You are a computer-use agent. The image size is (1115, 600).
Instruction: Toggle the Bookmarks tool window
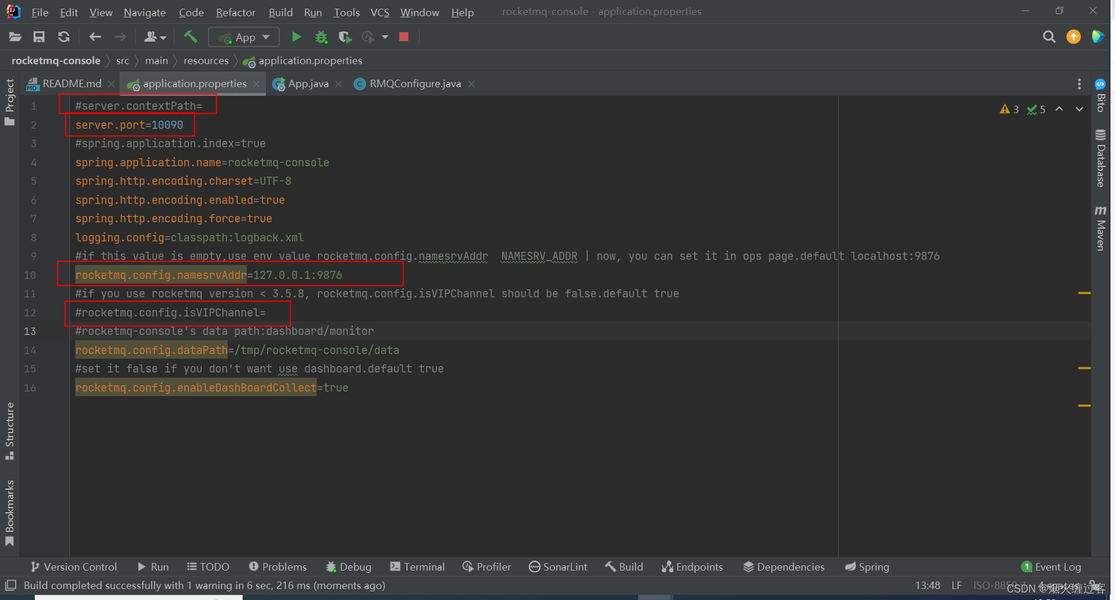pyautogui.click(x=9, y=513)
